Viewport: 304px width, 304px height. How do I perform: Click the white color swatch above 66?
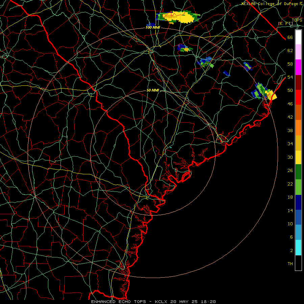click(x=298, y=37)
